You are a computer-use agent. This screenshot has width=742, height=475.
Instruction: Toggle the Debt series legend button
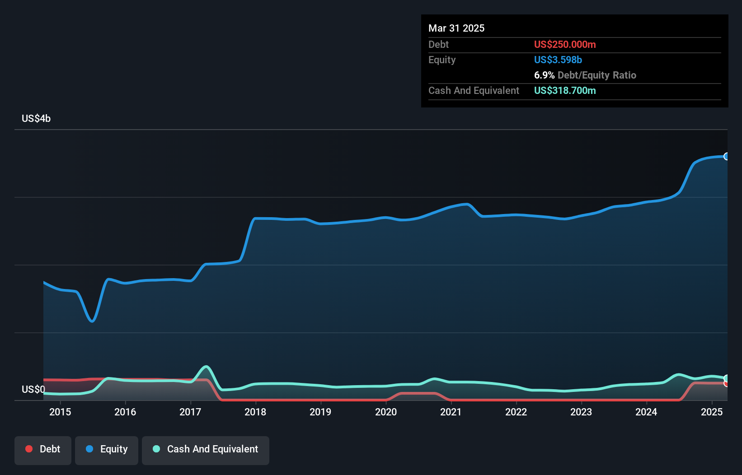pyautogui.click(x=43, y=450)
